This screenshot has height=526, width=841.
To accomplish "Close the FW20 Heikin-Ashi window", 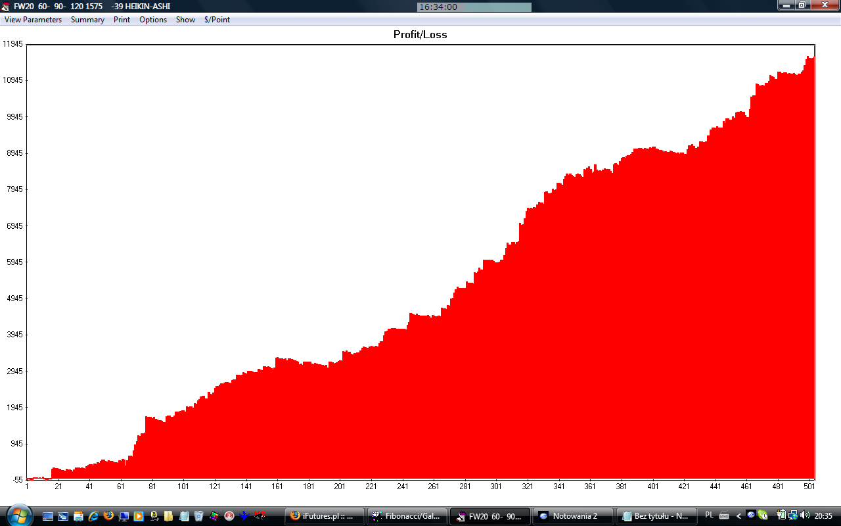I will pos(824,5).
